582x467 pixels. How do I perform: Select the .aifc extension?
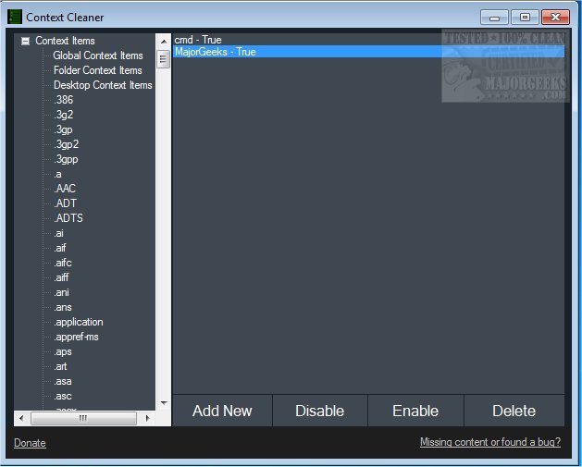point(63,263)
